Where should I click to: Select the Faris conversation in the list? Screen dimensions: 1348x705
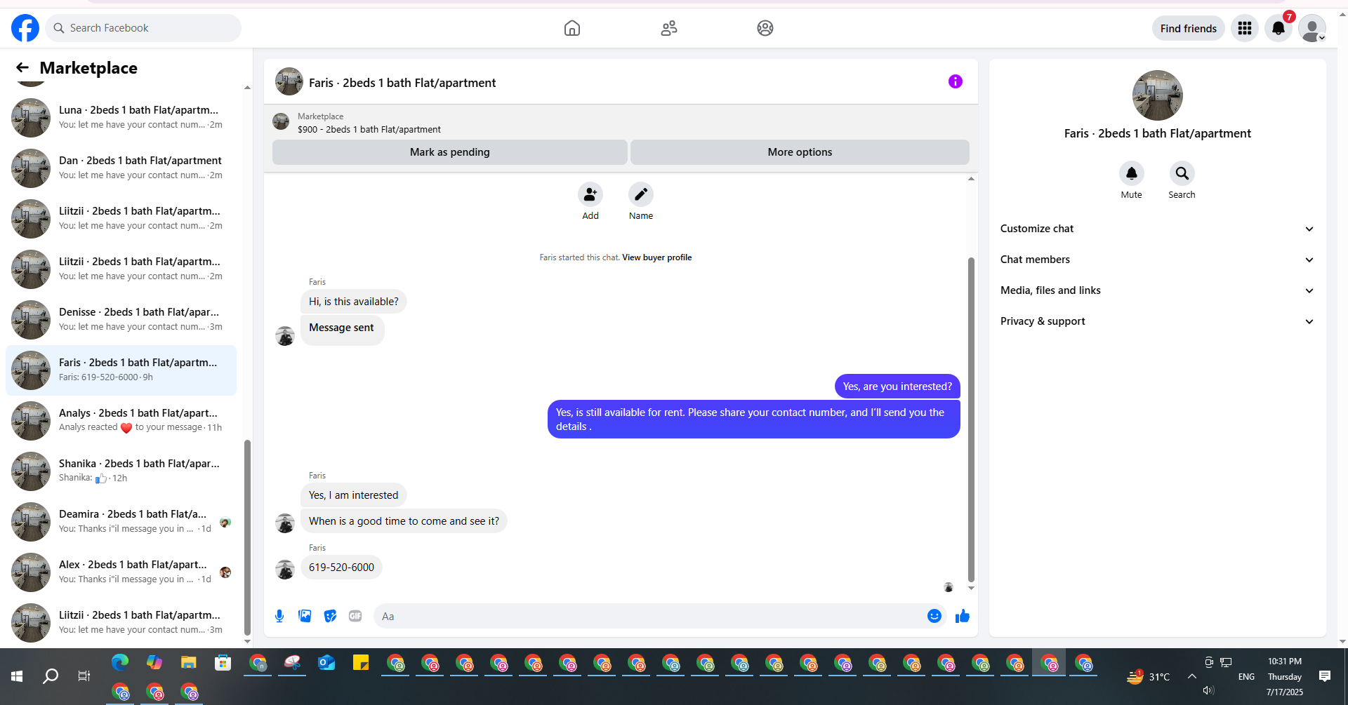[x=121, y=370]
